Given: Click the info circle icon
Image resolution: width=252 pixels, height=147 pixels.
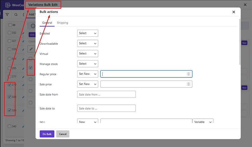Looking at the screenshot, I should point(33,26).
